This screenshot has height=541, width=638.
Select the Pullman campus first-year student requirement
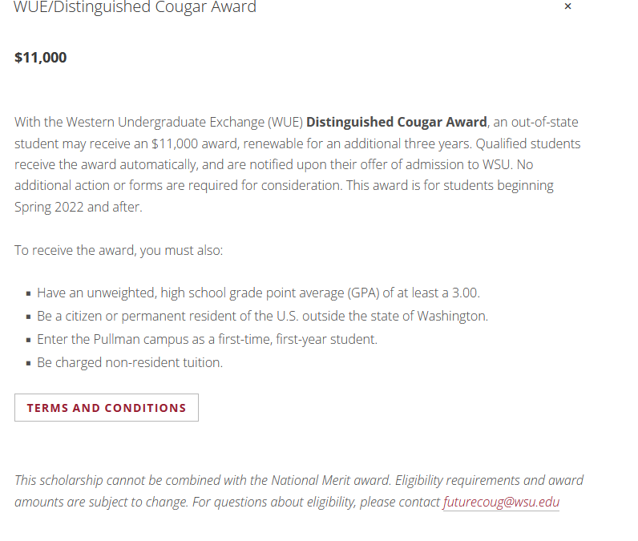click(x=207, y=339)
